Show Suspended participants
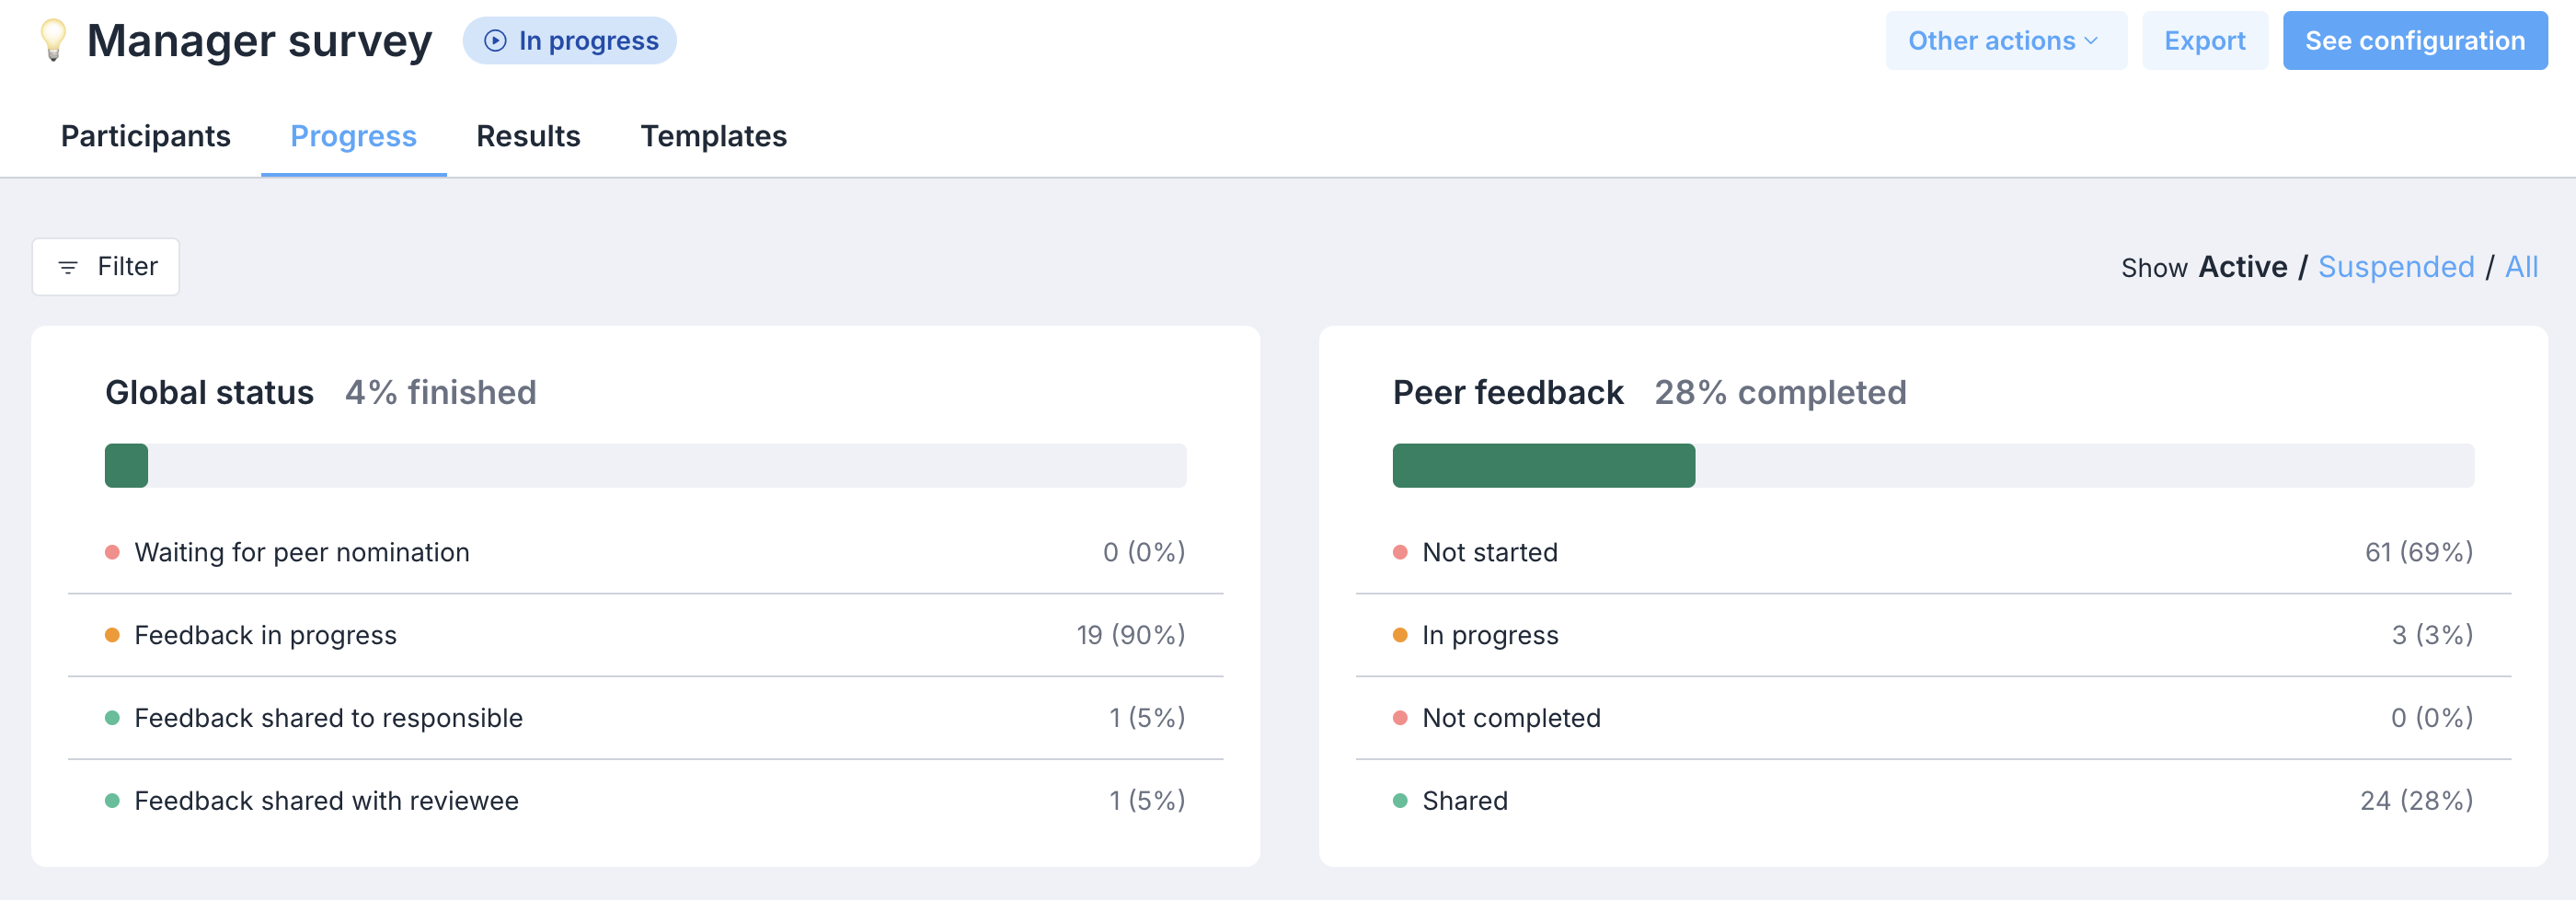 coord(2396,267)
